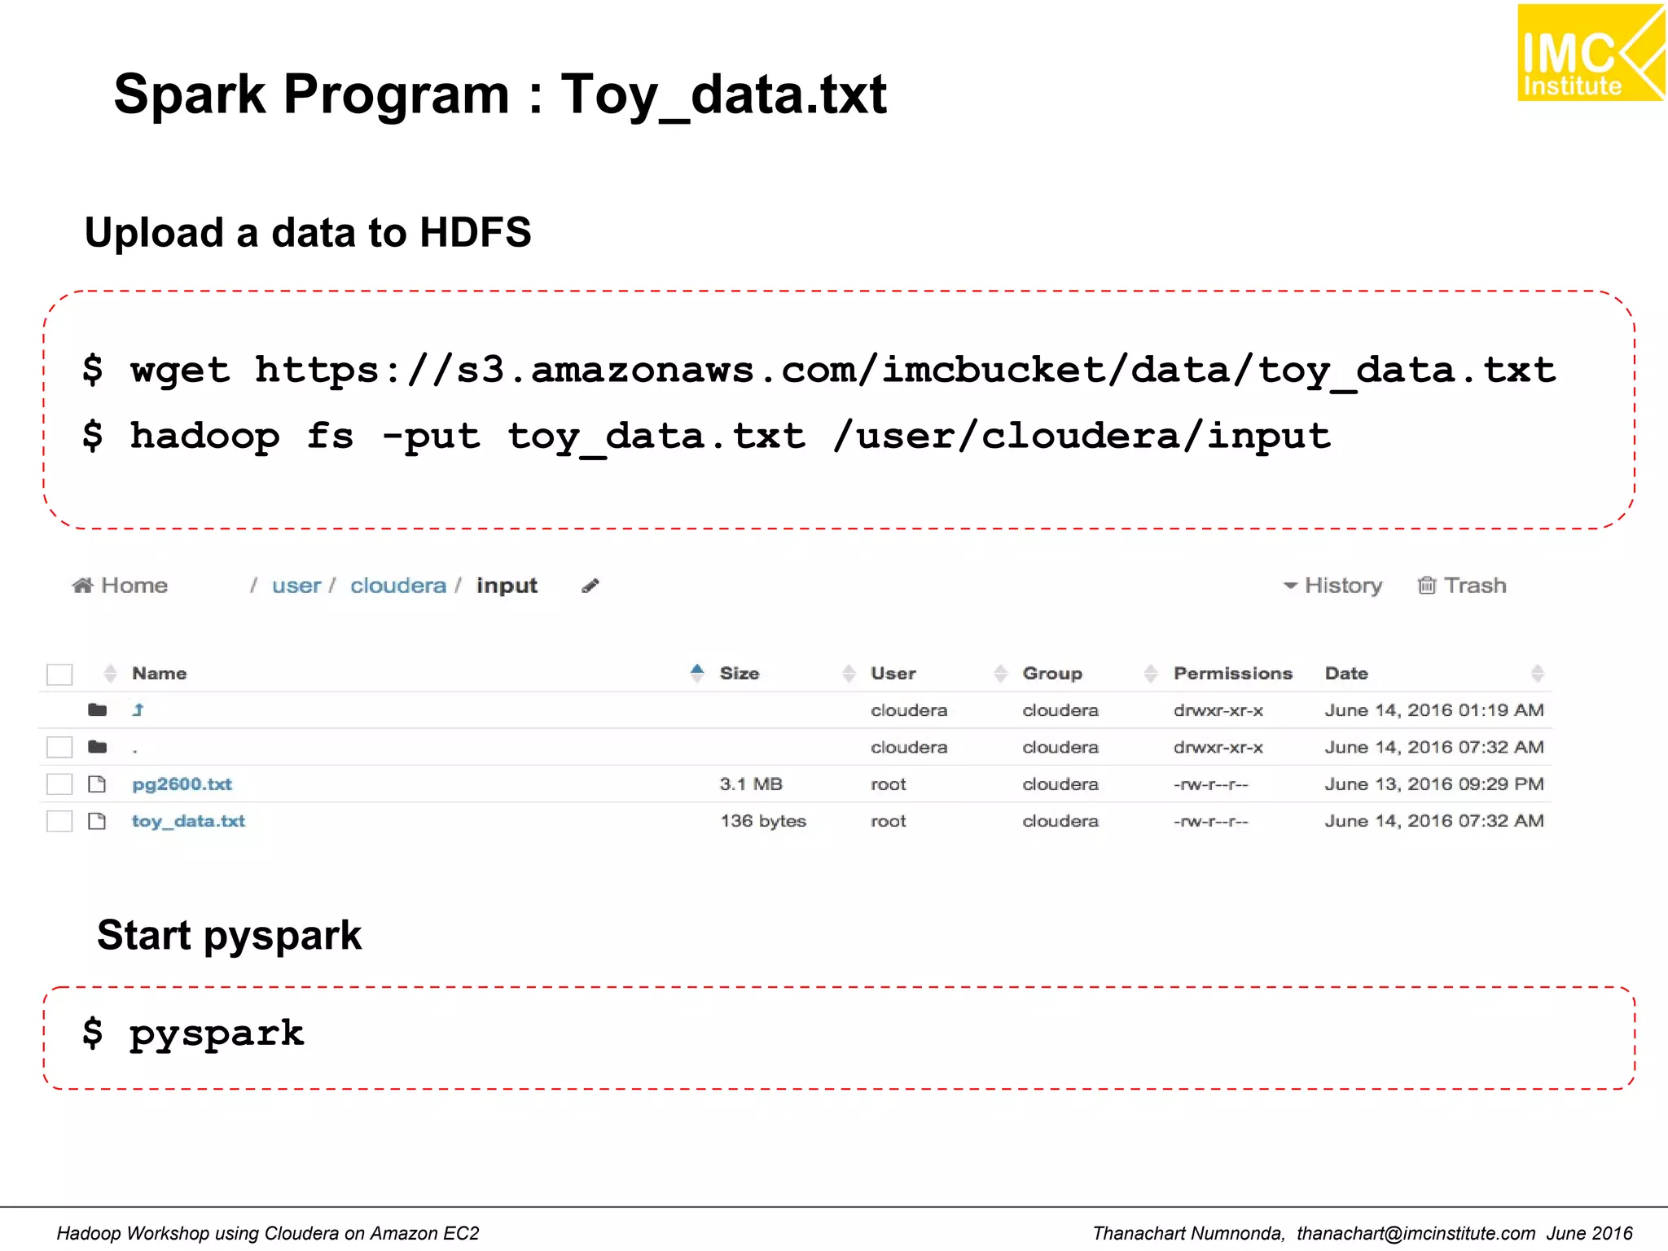
Task: Click the wget command line text
Action: click(x=819, y=371)
